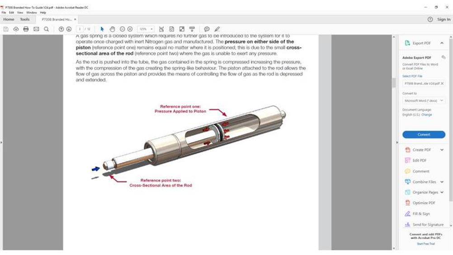Collapse the right tools pane arrow

point(397,142)
